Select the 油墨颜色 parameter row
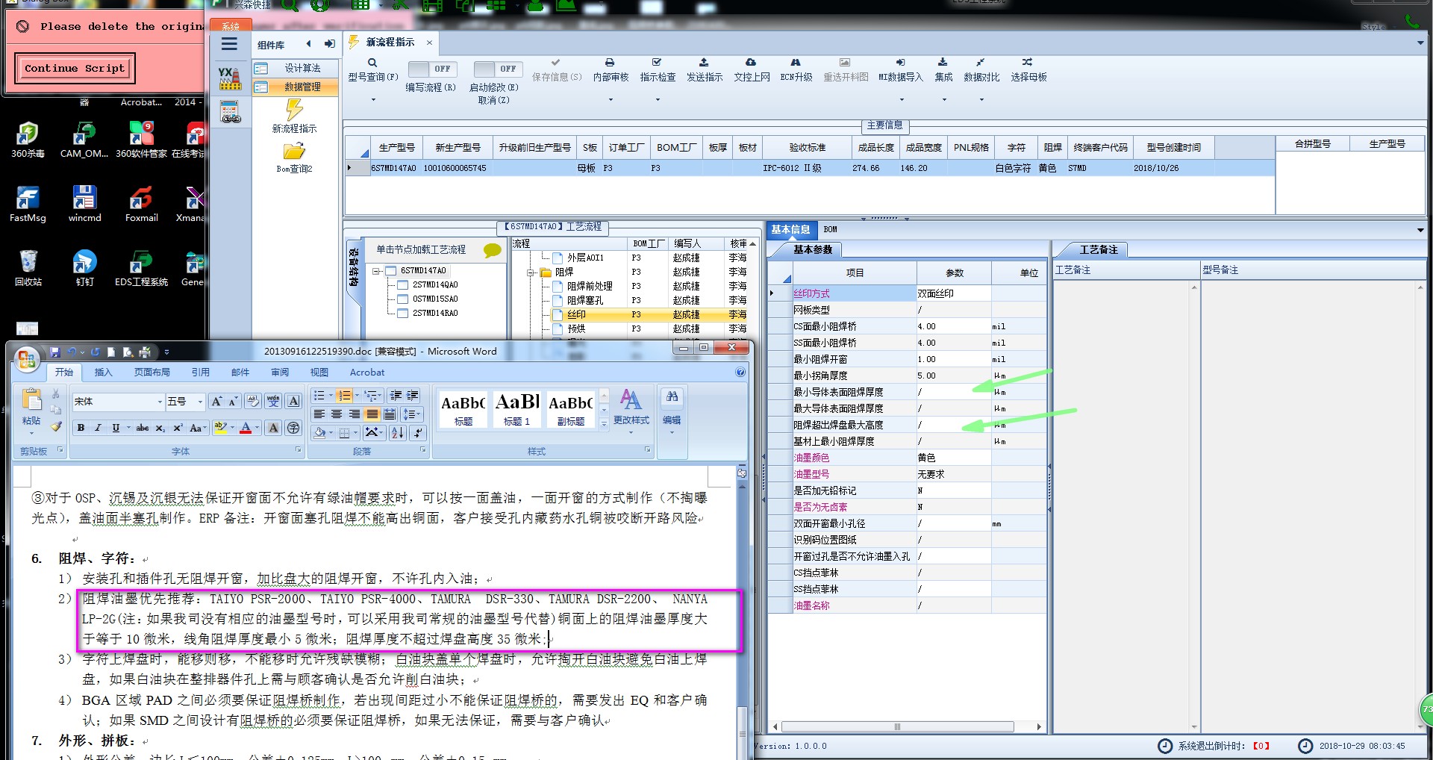Image resolution: width=1433 pixels, height=760 pixels. 907,458
